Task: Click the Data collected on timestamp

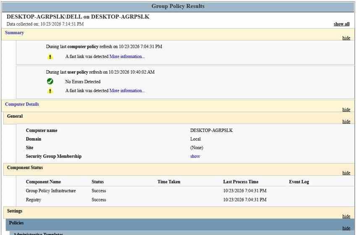Action: [x=45, y=24]
